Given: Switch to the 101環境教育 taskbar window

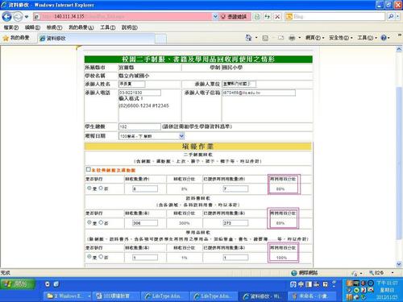Looking at the screenshot, I should [117, 296].
